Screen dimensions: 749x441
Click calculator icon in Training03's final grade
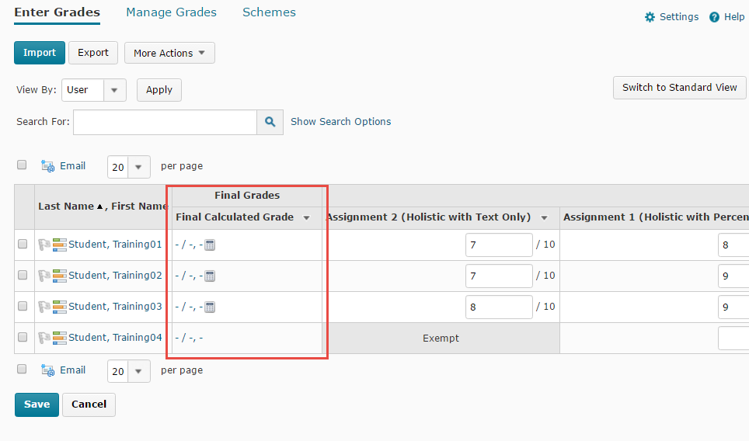[210, 307]
